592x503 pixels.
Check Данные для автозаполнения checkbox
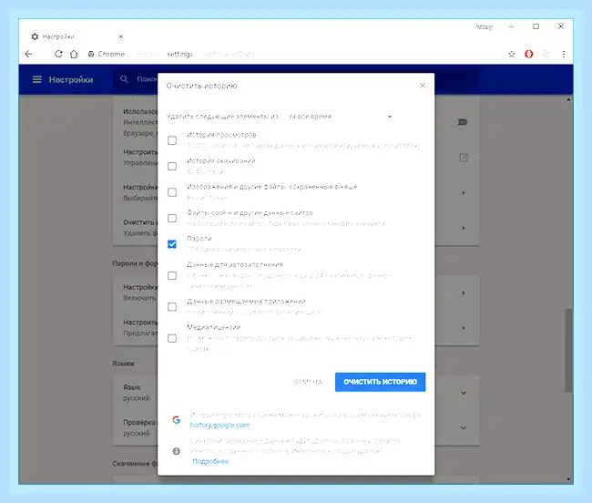(172, 275)
